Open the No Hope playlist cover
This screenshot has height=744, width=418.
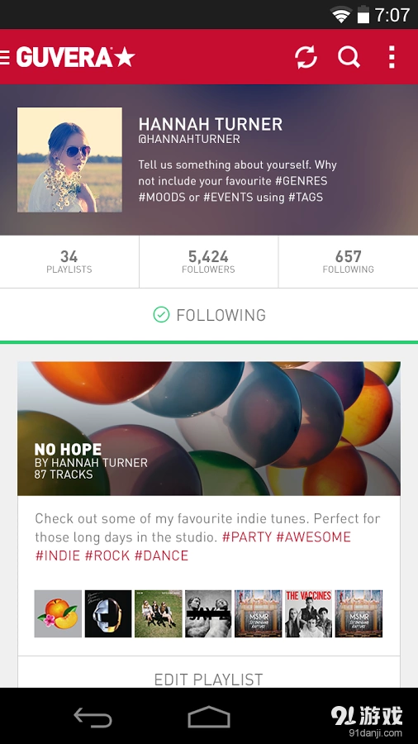[x=209, y=428]
